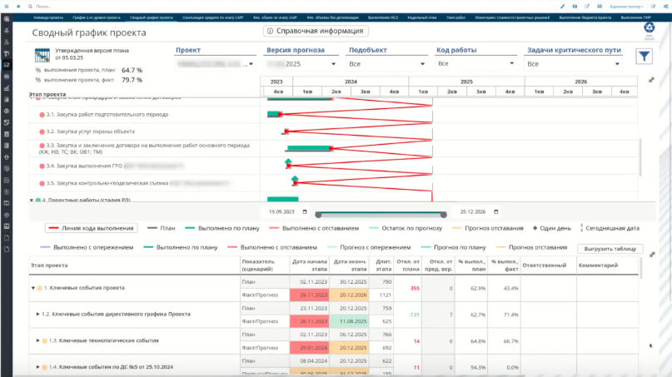The height and width of the screenshot is (377, 672).
Task: Click the right handle of date range slider
Action: pos(444,214)
